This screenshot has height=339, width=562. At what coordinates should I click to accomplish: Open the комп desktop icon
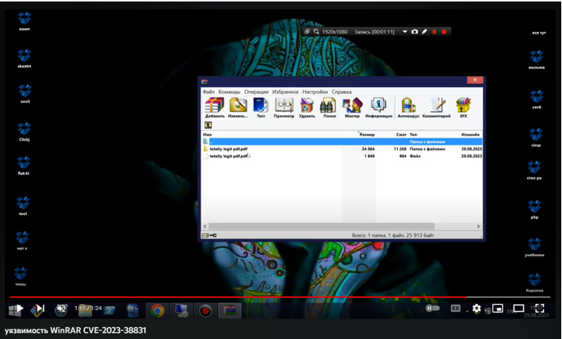point(25,21)
